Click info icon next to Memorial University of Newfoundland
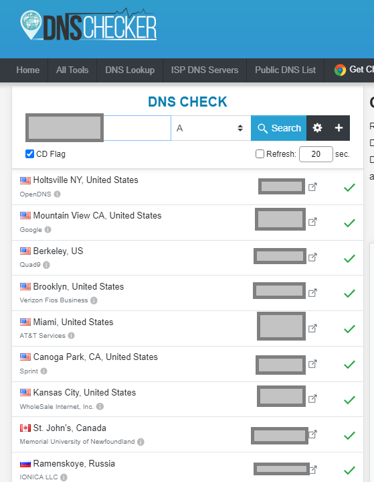 [141, 442]
